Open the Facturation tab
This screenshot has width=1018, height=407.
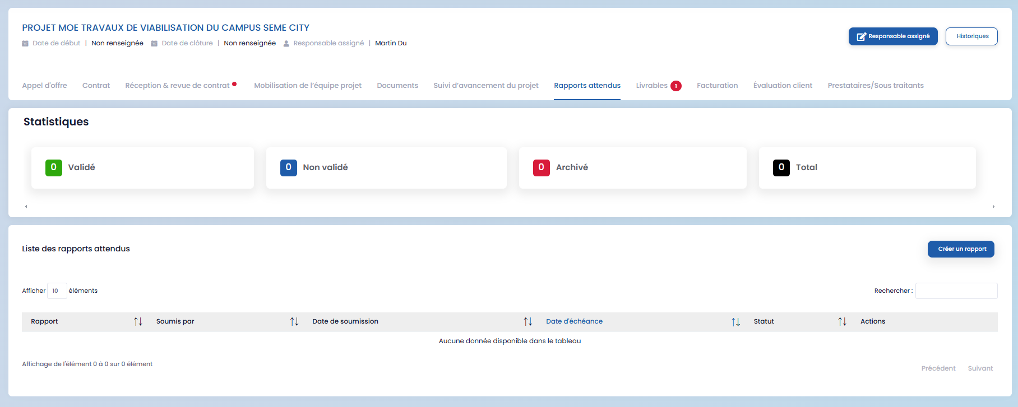click(717, 86)
